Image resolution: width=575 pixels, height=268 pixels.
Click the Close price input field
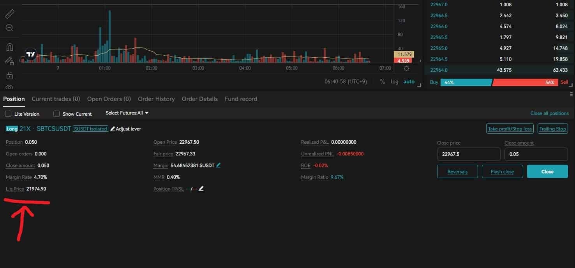tap(468, 154)
